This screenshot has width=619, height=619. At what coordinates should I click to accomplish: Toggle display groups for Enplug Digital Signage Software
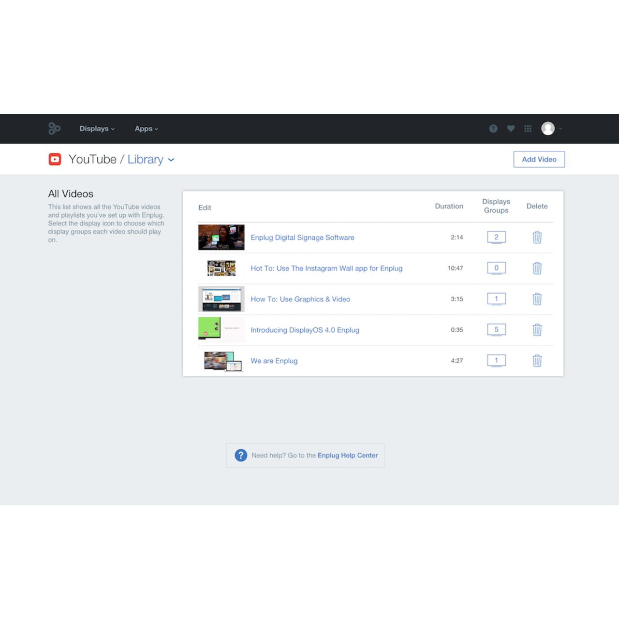[x=496, y=237]
